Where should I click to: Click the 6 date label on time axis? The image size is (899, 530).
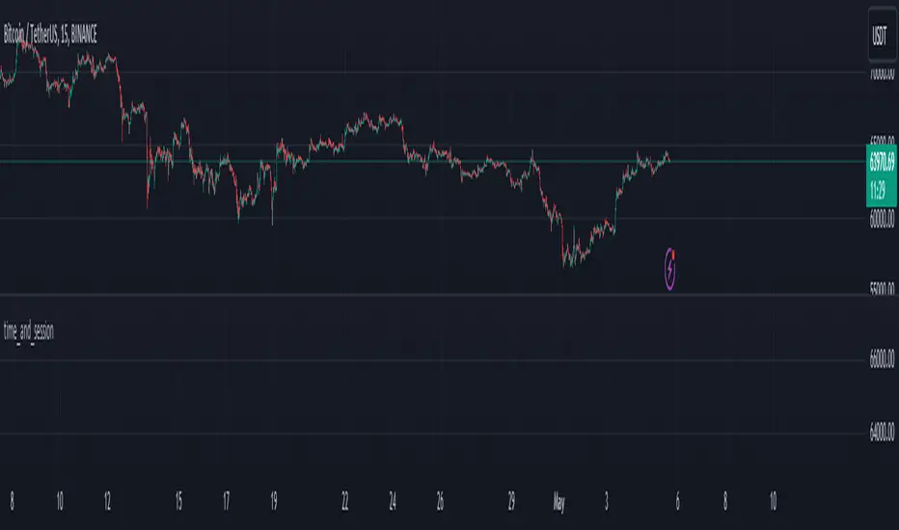(678, 501)
